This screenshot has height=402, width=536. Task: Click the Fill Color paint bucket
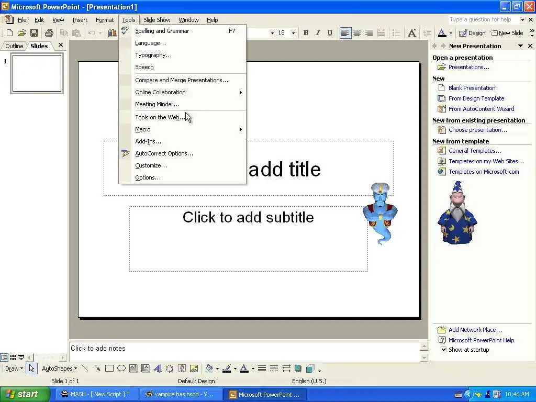[x=209, y=368]
